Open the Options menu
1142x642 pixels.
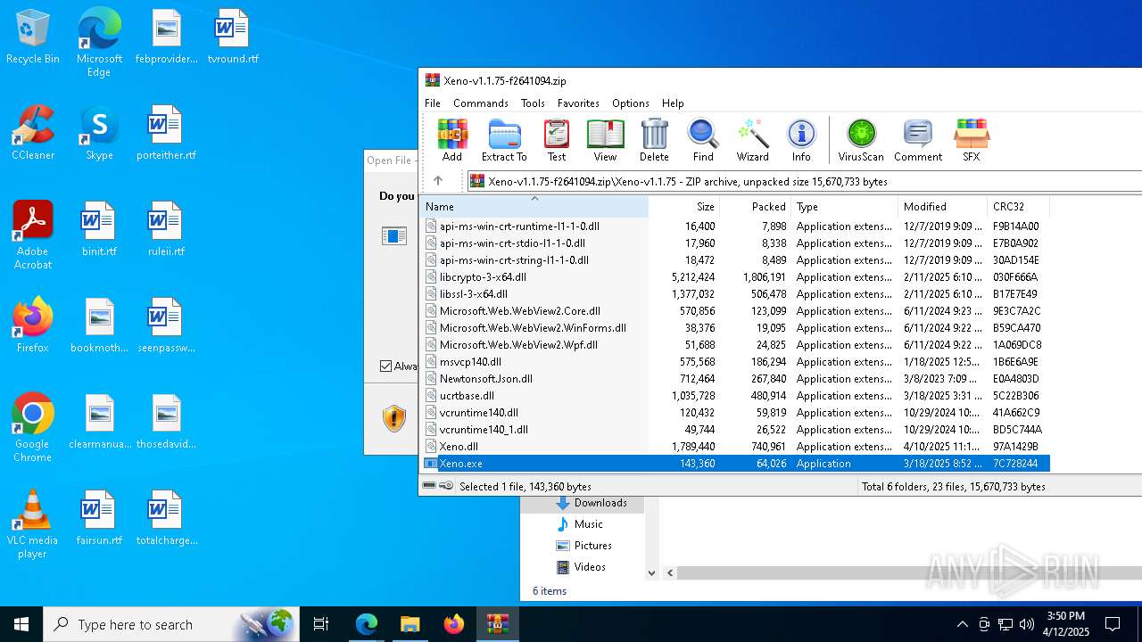(x=630, y=103)
